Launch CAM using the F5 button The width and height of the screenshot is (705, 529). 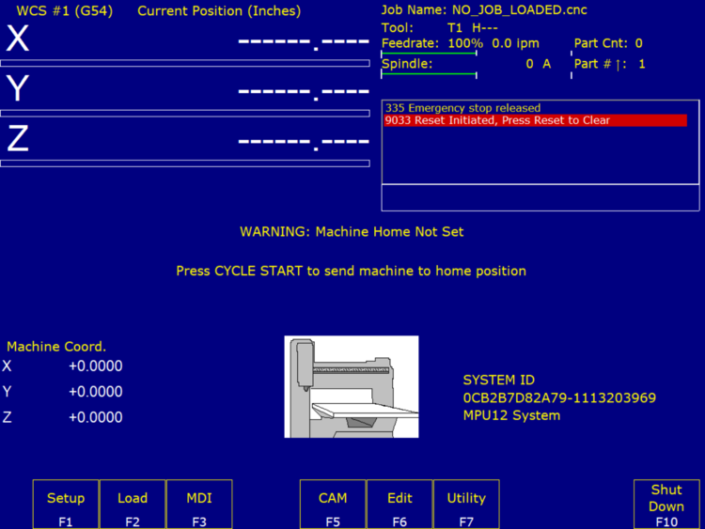point(333,506)
